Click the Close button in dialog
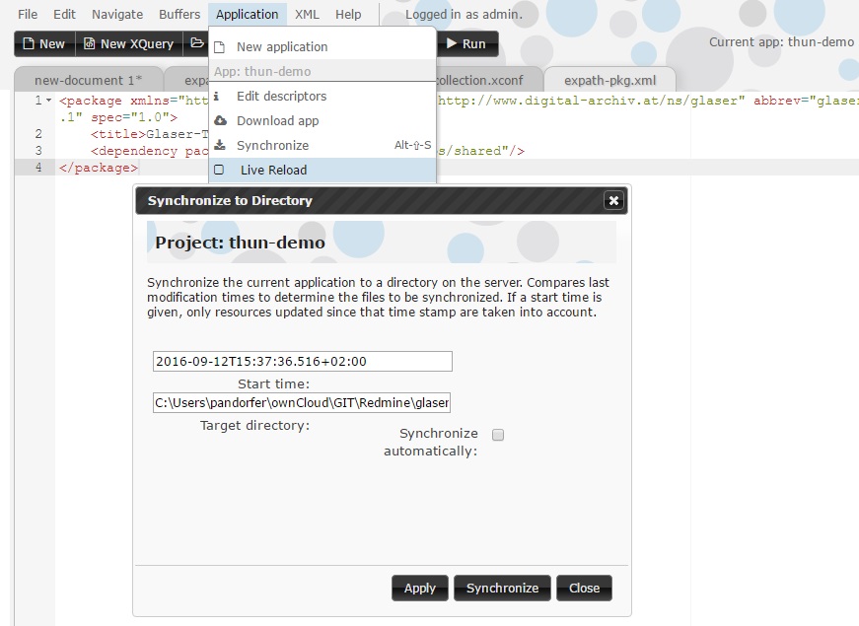Image resolution: width=859 pixels, height=626 pixels. click(584, 589)
